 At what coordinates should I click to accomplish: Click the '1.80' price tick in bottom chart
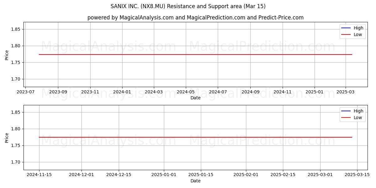16,129
